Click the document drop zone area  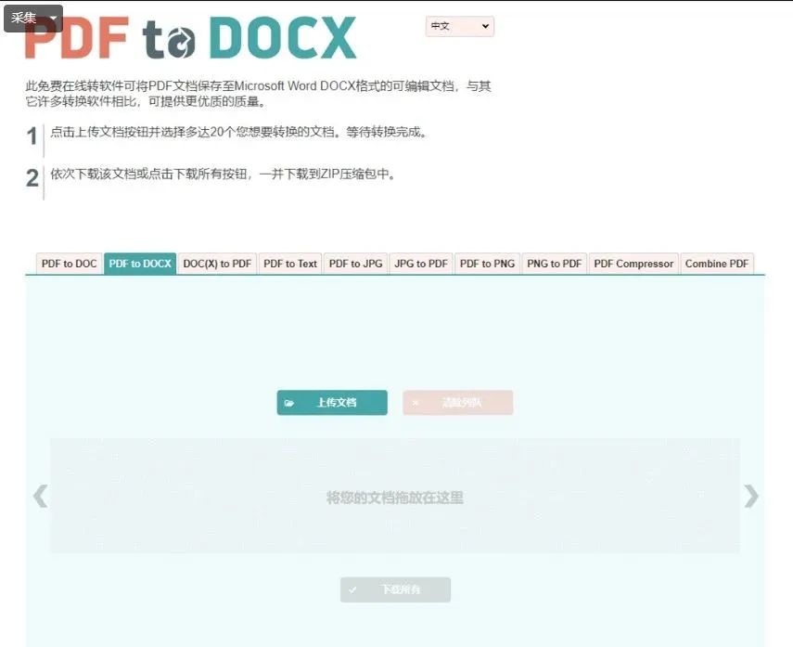coord(396,497)
